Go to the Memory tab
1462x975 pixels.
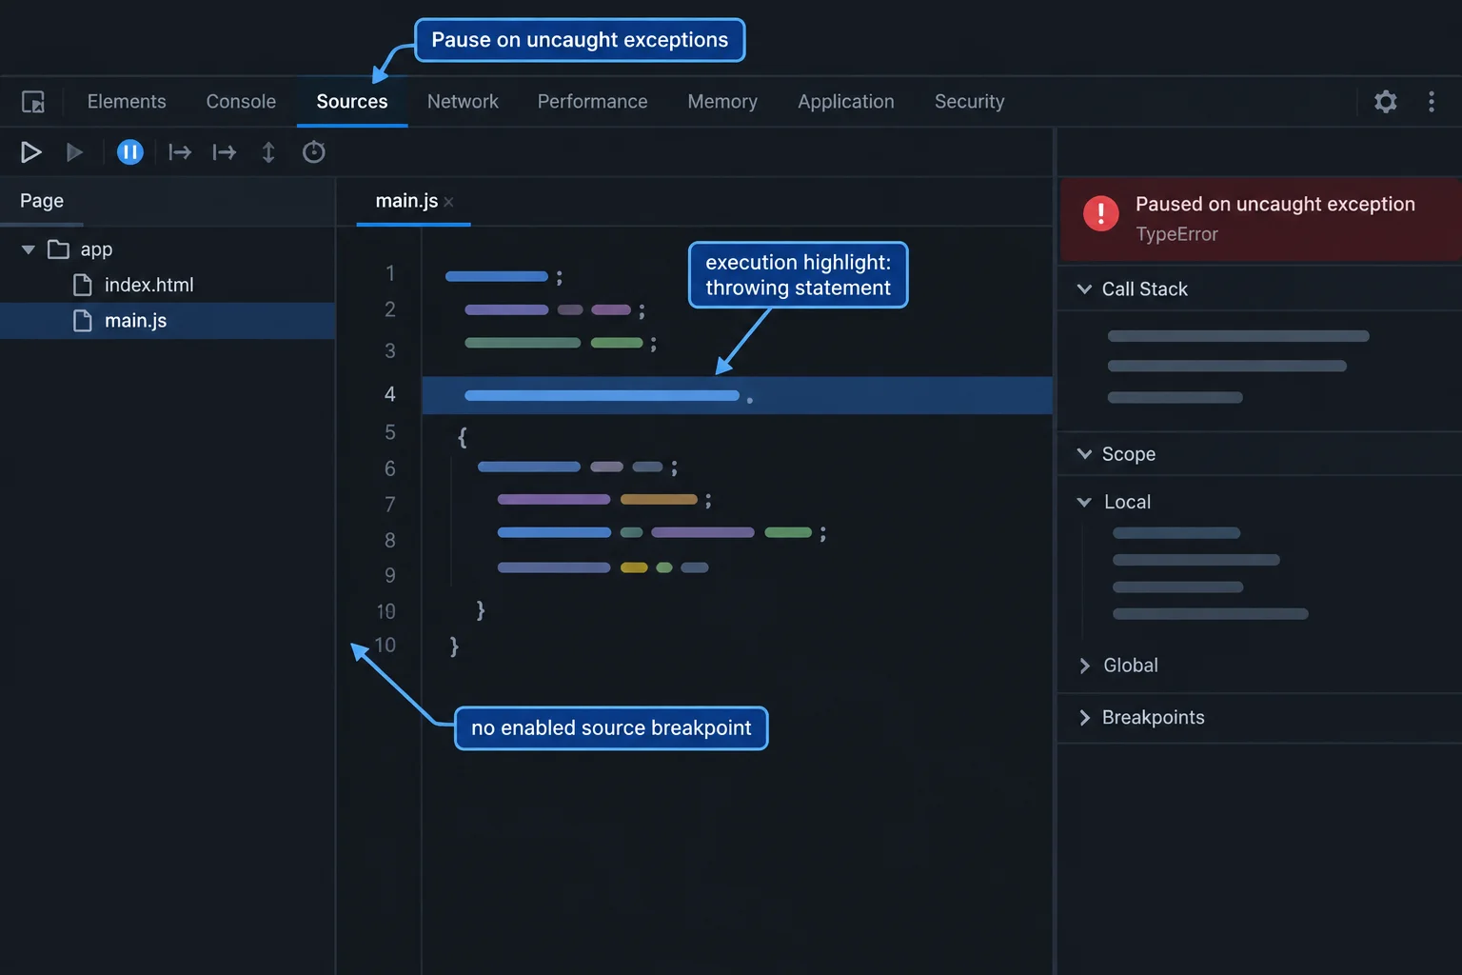(722, 102)
